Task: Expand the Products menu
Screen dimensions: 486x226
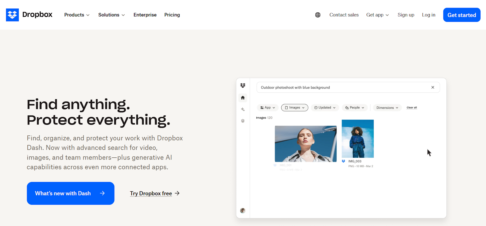Action: click(x=77, y=15)
